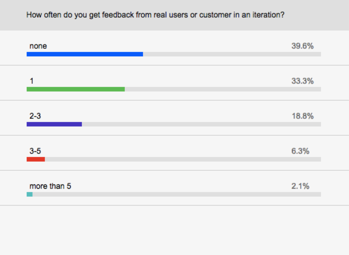Viewport: 349px width, 255px height.
Task: Click the red bar for 3-5
Action: pyautogui.click(x=36, y=159)
